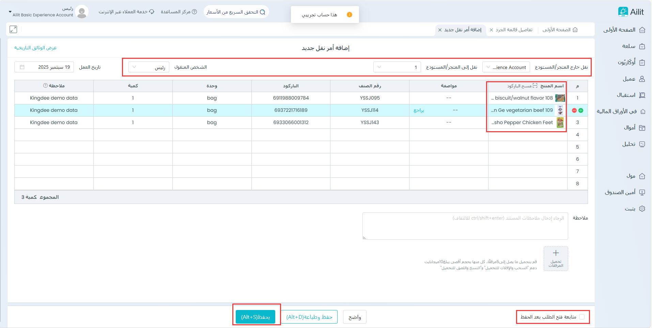Click the Save (Alt+S) button
The width and height of the screenshot is (652, 328).
click(x=255, y=317)
